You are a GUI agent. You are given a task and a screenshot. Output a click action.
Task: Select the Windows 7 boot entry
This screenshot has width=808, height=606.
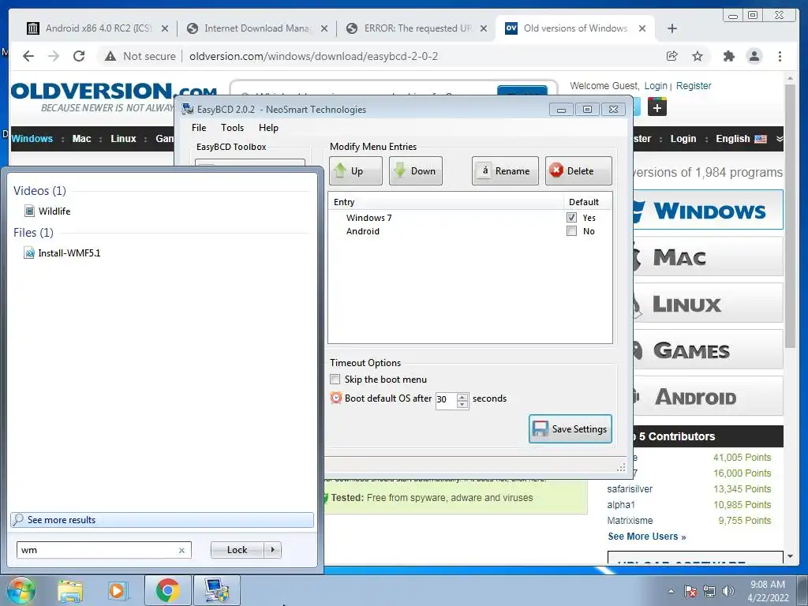coord(369,218)
